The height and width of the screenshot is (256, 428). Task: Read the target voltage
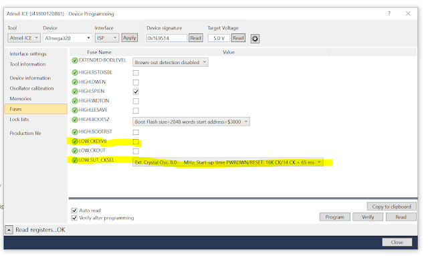point(238,38)
